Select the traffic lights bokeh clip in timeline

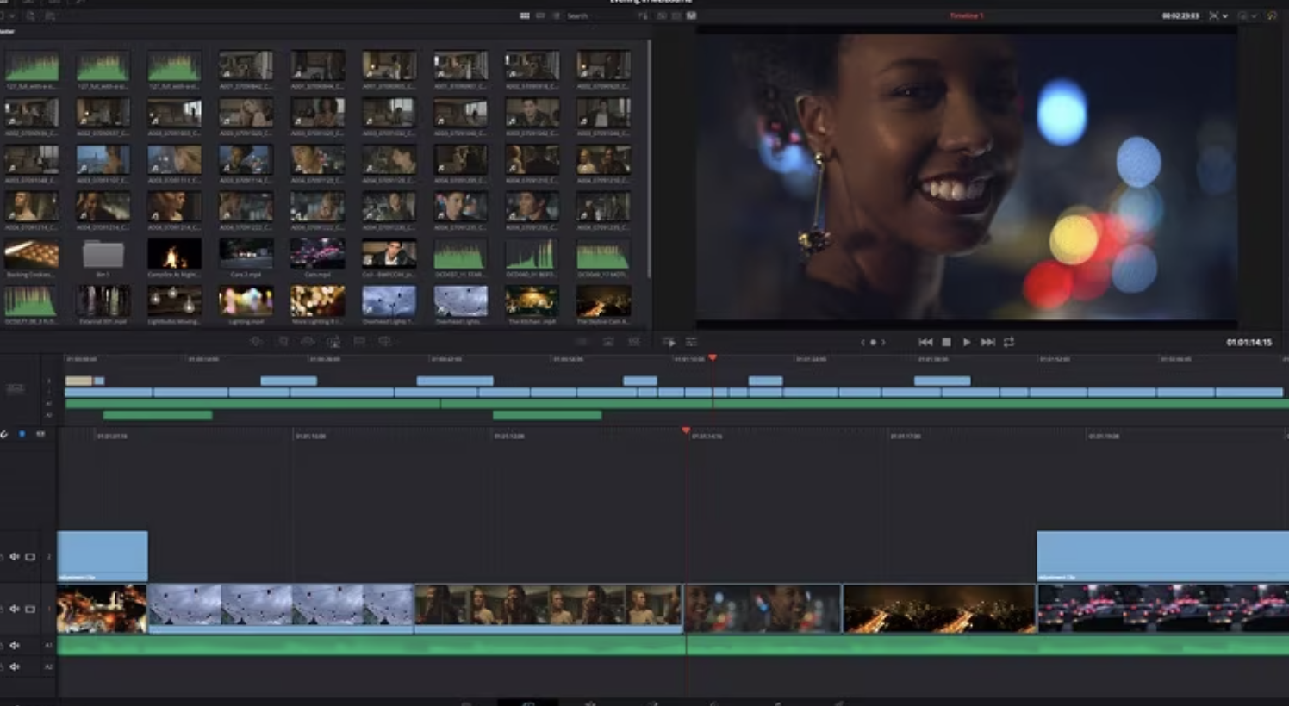[x=1163, y=610]
